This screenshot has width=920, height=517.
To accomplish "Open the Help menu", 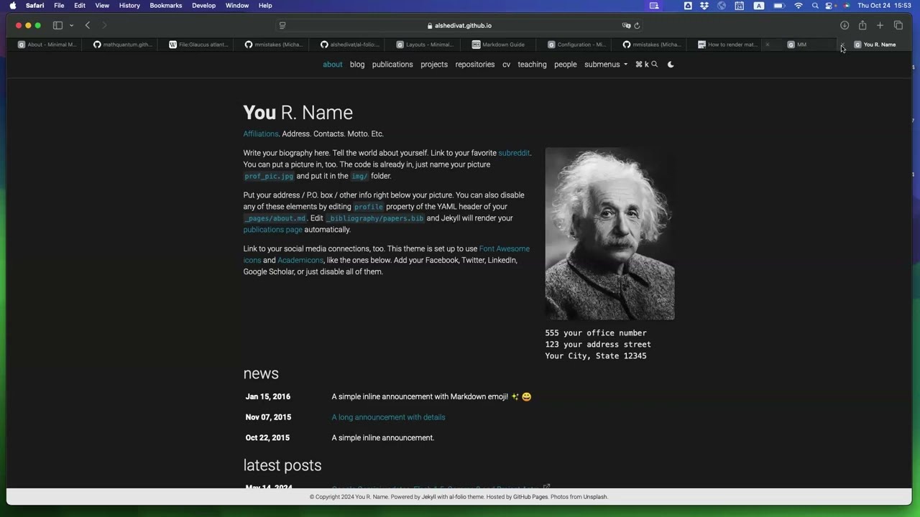I will [265, 5].
